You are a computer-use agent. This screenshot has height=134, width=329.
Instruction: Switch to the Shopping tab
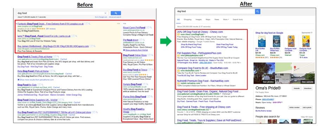(187, 20)
